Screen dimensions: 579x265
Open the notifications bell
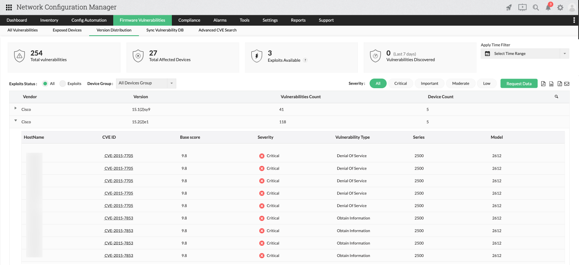(x=548, y=7)
